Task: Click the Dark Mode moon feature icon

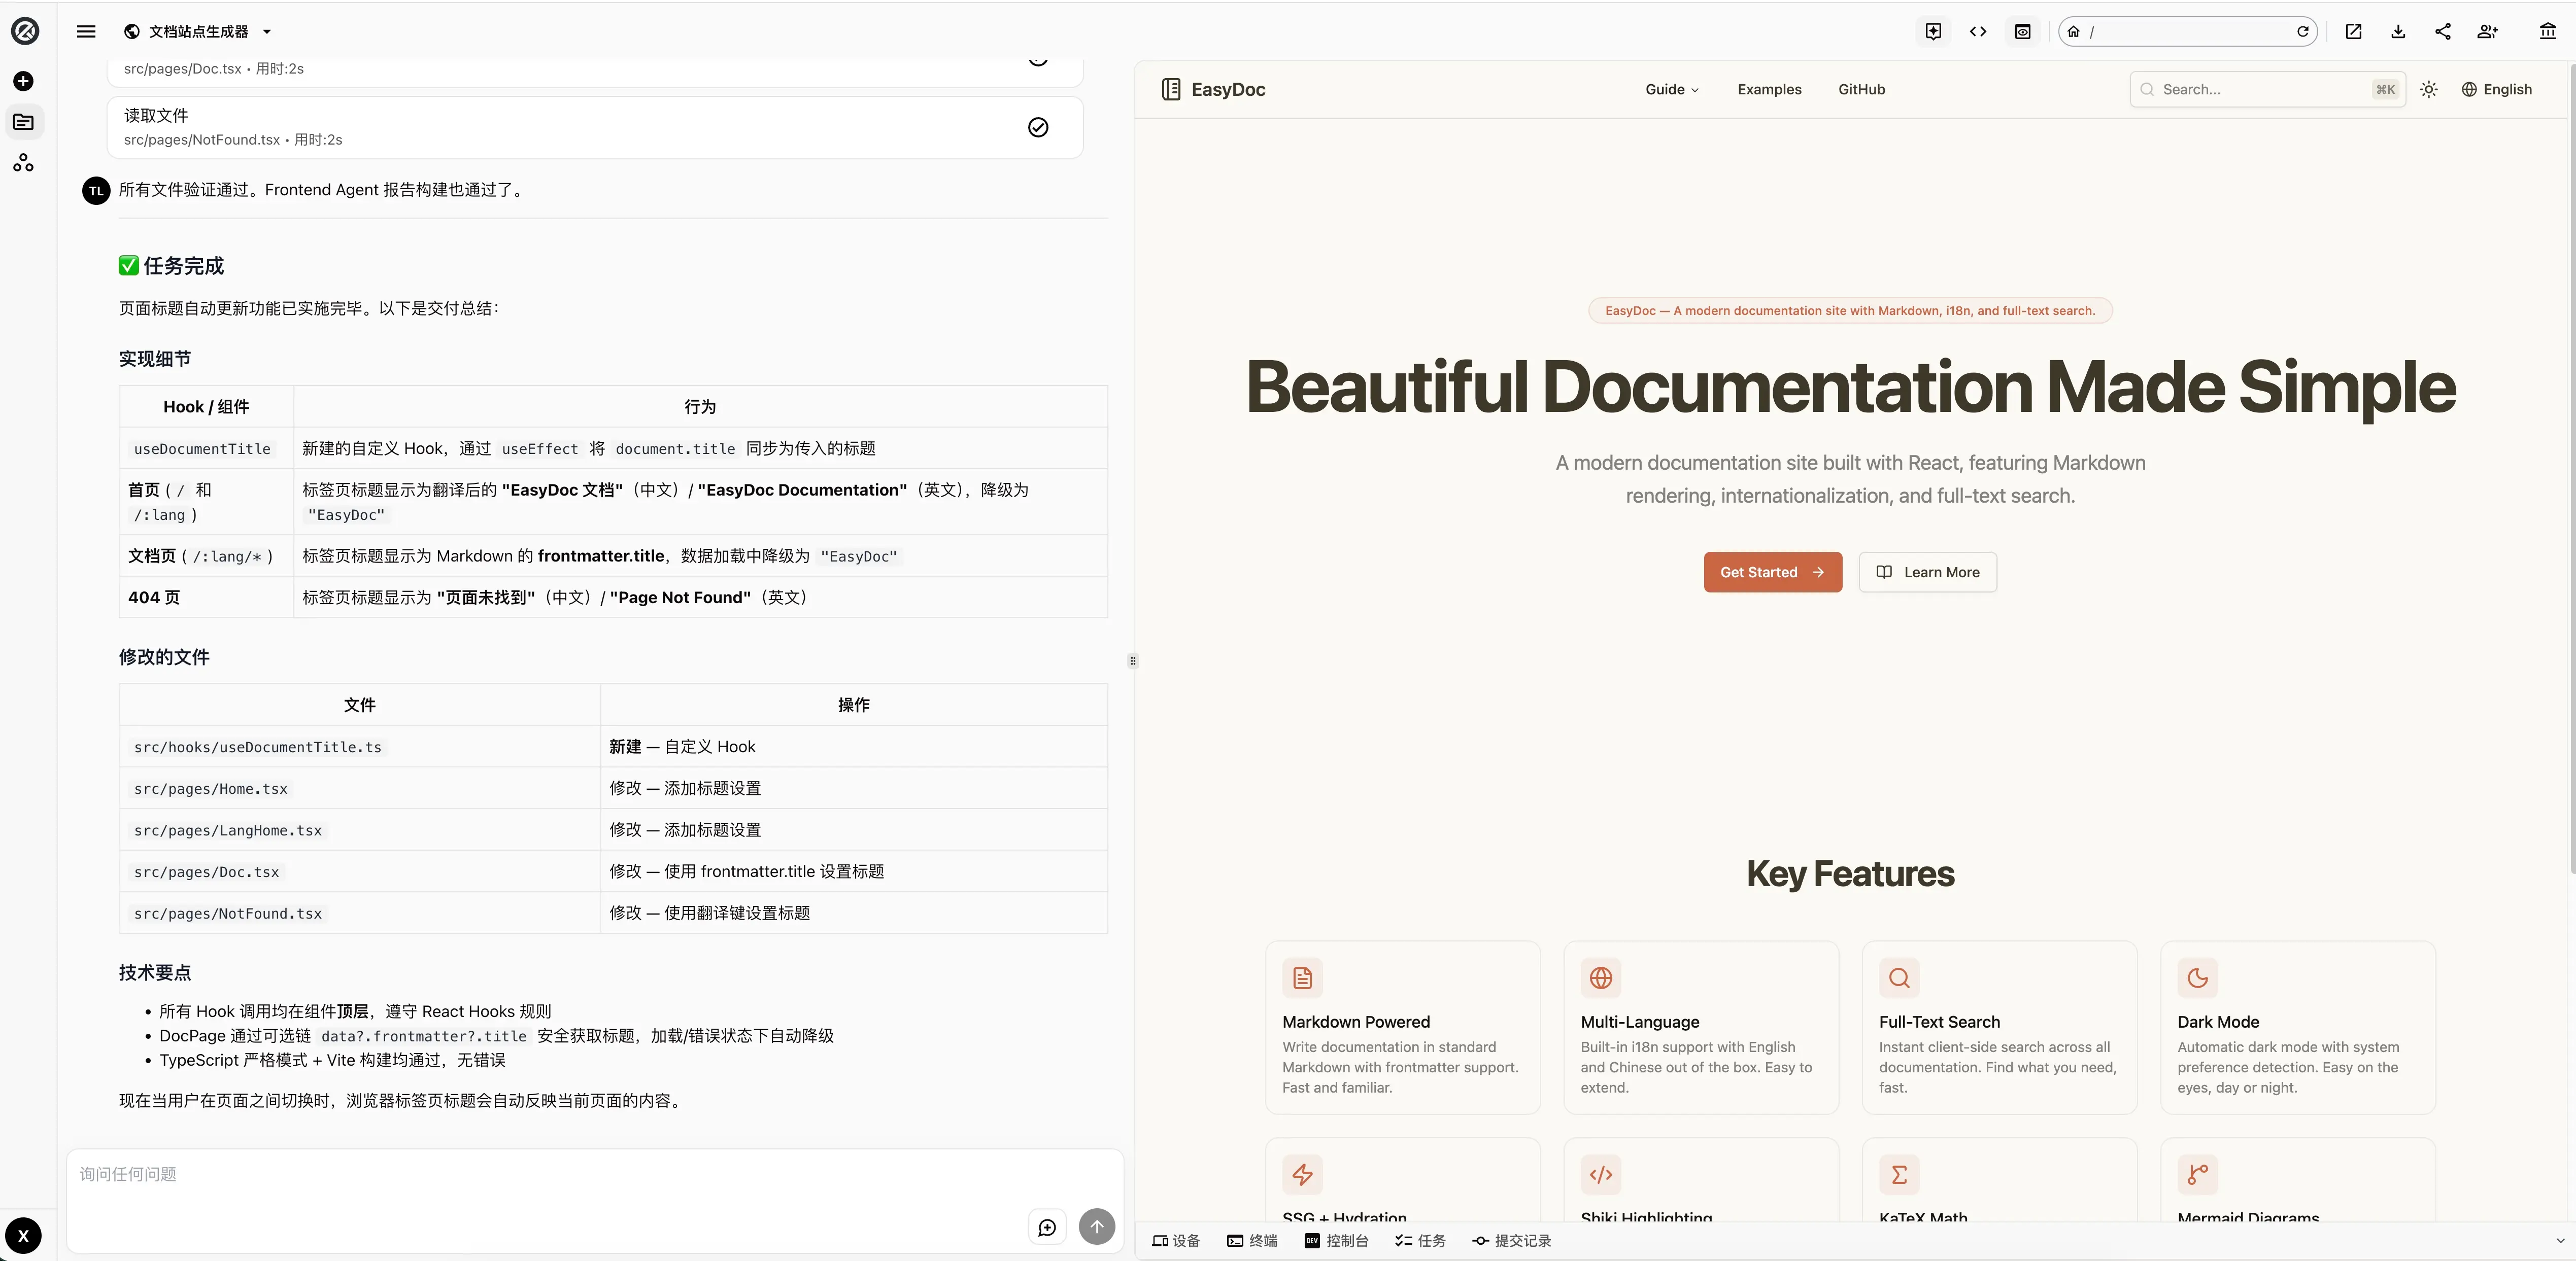Action: click(x=2197, y=978)
